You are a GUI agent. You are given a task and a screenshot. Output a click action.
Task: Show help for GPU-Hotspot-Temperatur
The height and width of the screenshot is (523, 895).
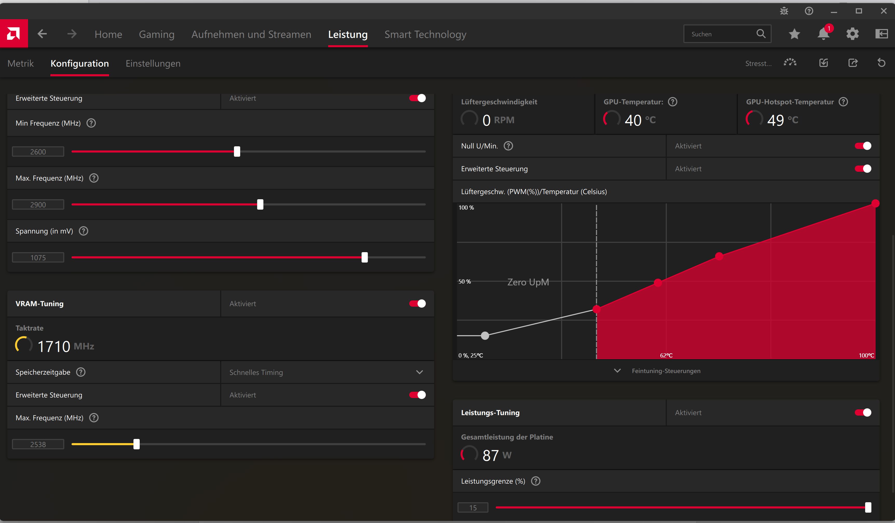tap(844, 102)
